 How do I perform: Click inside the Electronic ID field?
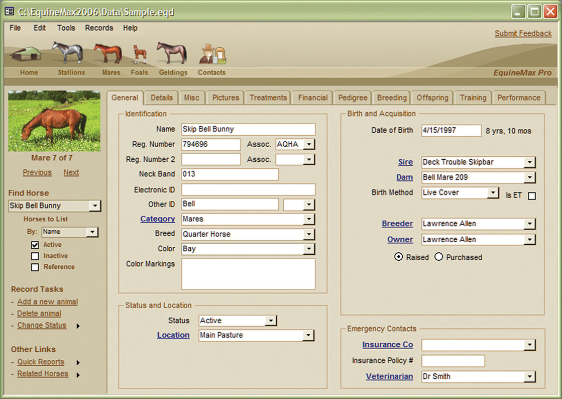(248, 189)
